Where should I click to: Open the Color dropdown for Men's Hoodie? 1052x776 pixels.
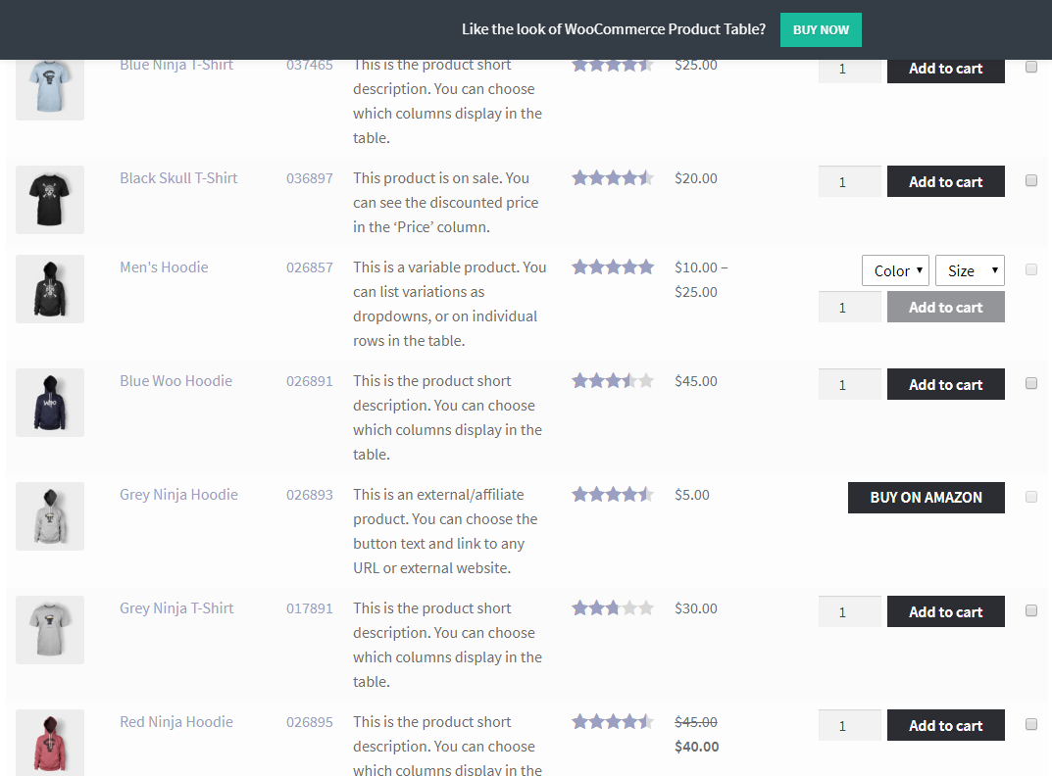(x=895, y=270)
